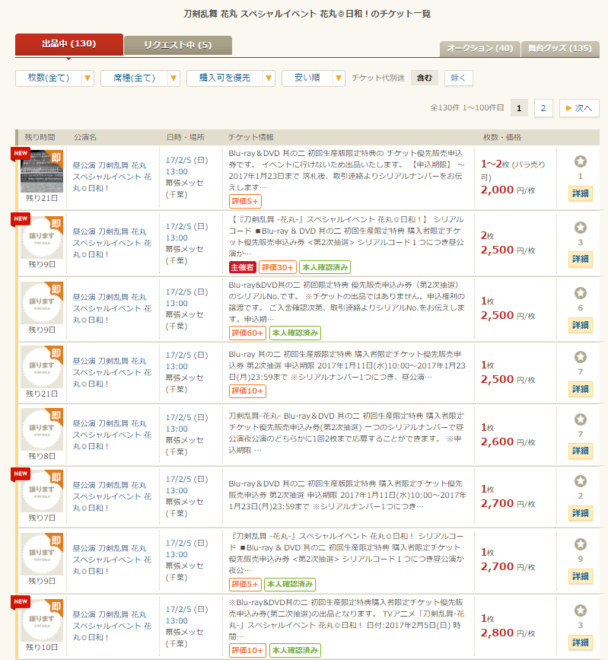Viewport: 608px width, 660px height.
Task: Click the チケット情報 column header
Action: click(251, 137)
